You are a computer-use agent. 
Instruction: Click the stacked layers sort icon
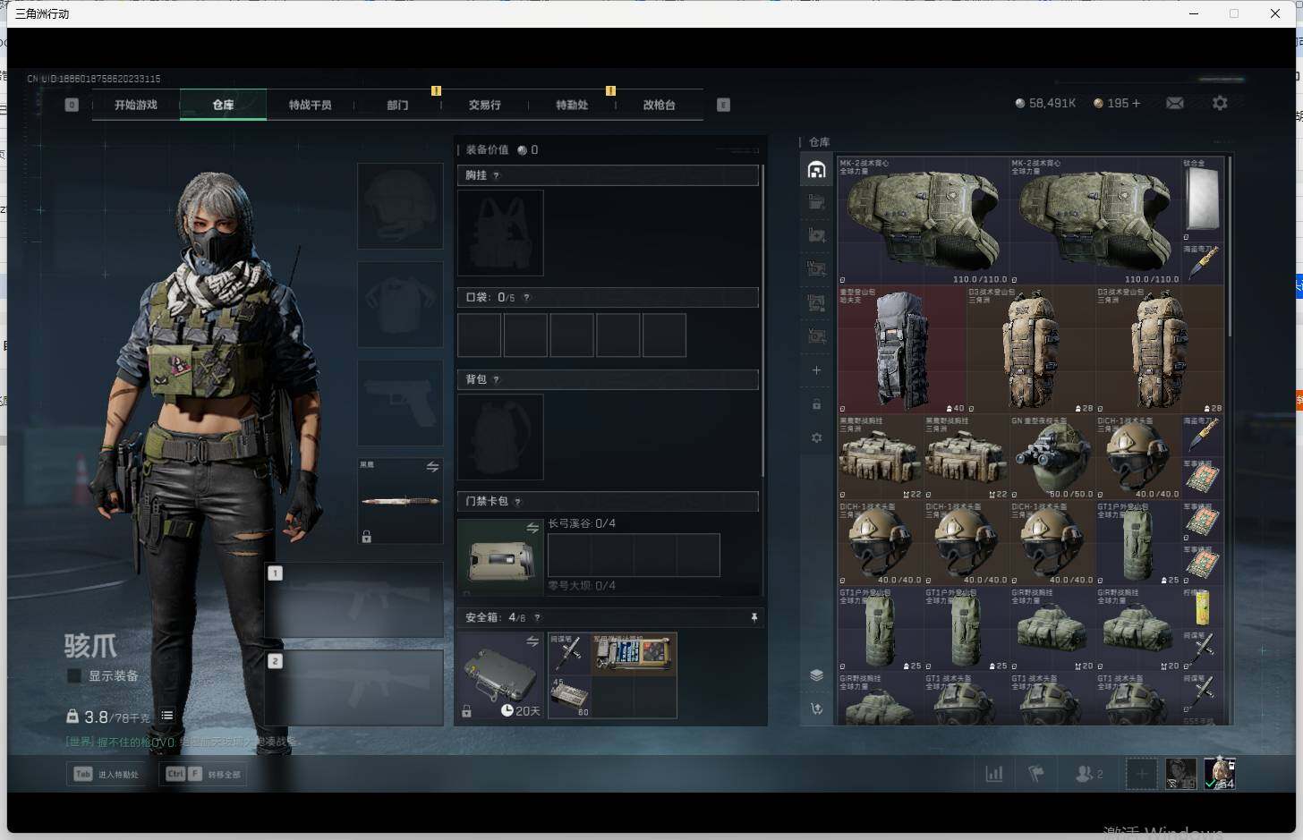816,675
